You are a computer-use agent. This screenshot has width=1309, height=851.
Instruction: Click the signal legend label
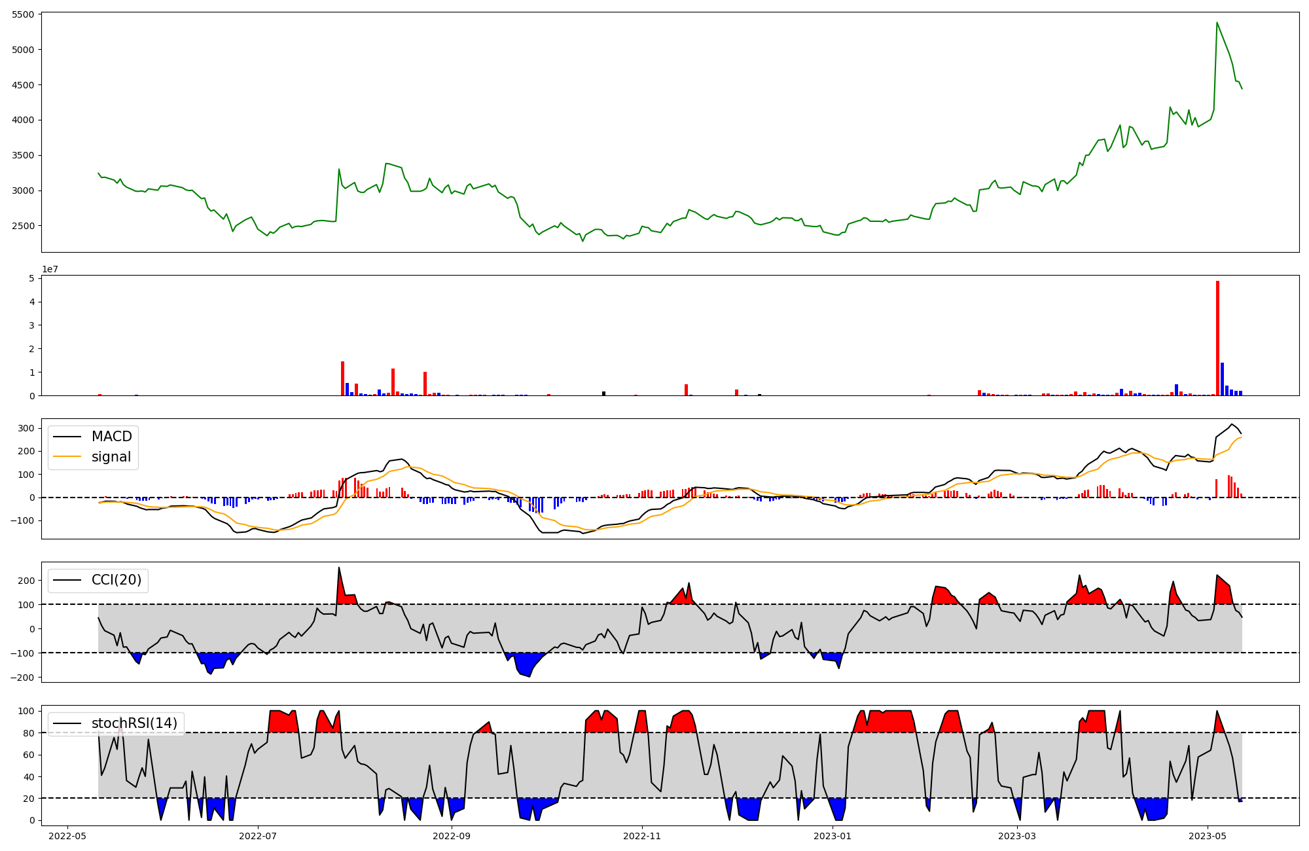pyautogui.click(x=111, y=457)
